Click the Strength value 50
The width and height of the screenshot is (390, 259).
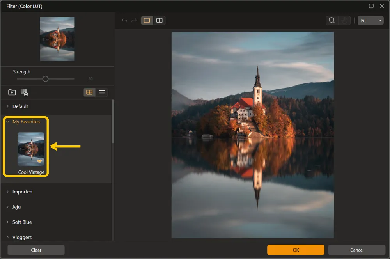click(90, 79)
